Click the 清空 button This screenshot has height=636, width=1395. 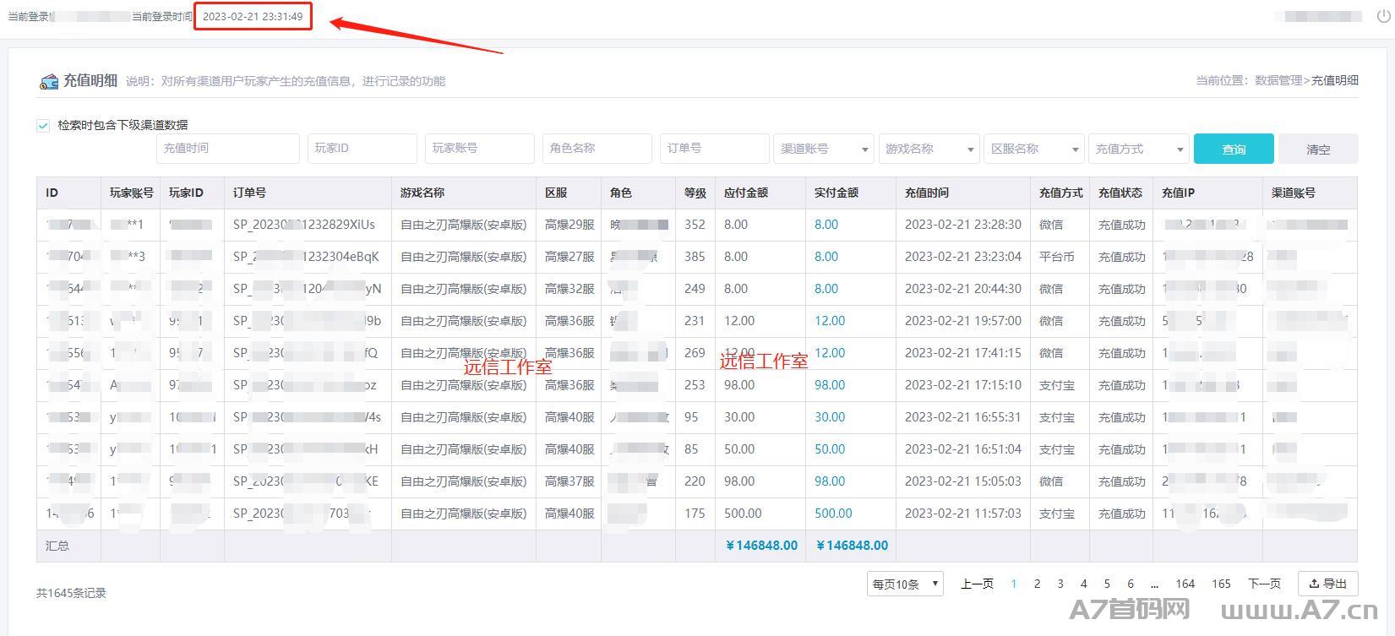(x=1318, y=149)
